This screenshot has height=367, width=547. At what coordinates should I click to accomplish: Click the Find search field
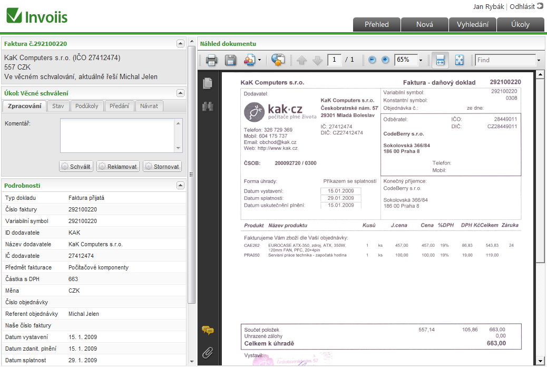(505, 60)
